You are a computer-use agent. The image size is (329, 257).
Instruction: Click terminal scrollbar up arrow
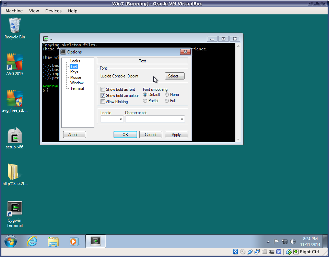(238, 46)
